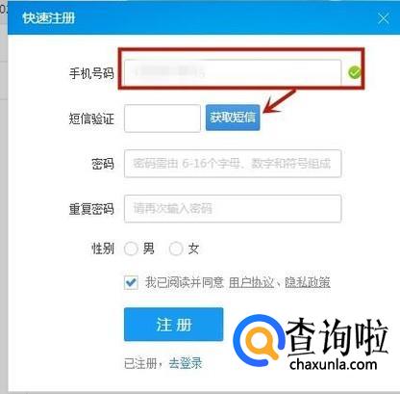Open the 隐私政策 link
400x394 pixels.
308,282
